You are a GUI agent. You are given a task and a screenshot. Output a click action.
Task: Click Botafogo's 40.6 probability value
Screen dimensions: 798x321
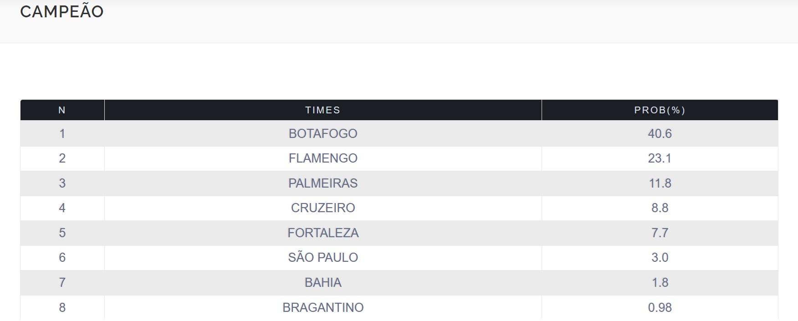pos(660,133)
